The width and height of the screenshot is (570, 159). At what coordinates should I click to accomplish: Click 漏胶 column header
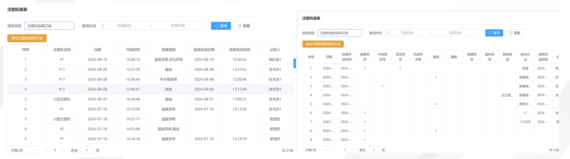(454, 57)
